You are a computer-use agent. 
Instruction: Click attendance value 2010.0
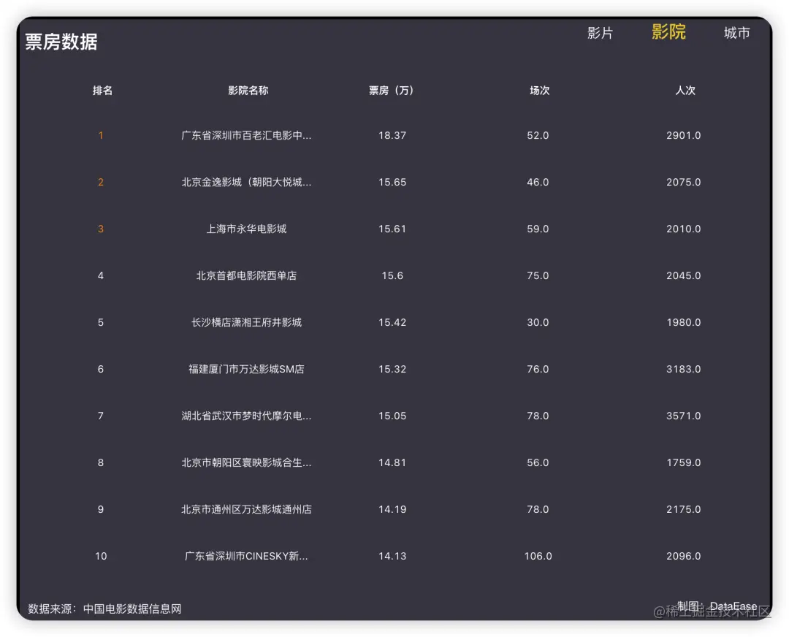[683, 229]
